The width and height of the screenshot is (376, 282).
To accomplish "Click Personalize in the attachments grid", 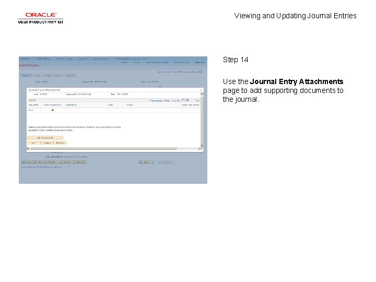I will click(x=156, y=101).
